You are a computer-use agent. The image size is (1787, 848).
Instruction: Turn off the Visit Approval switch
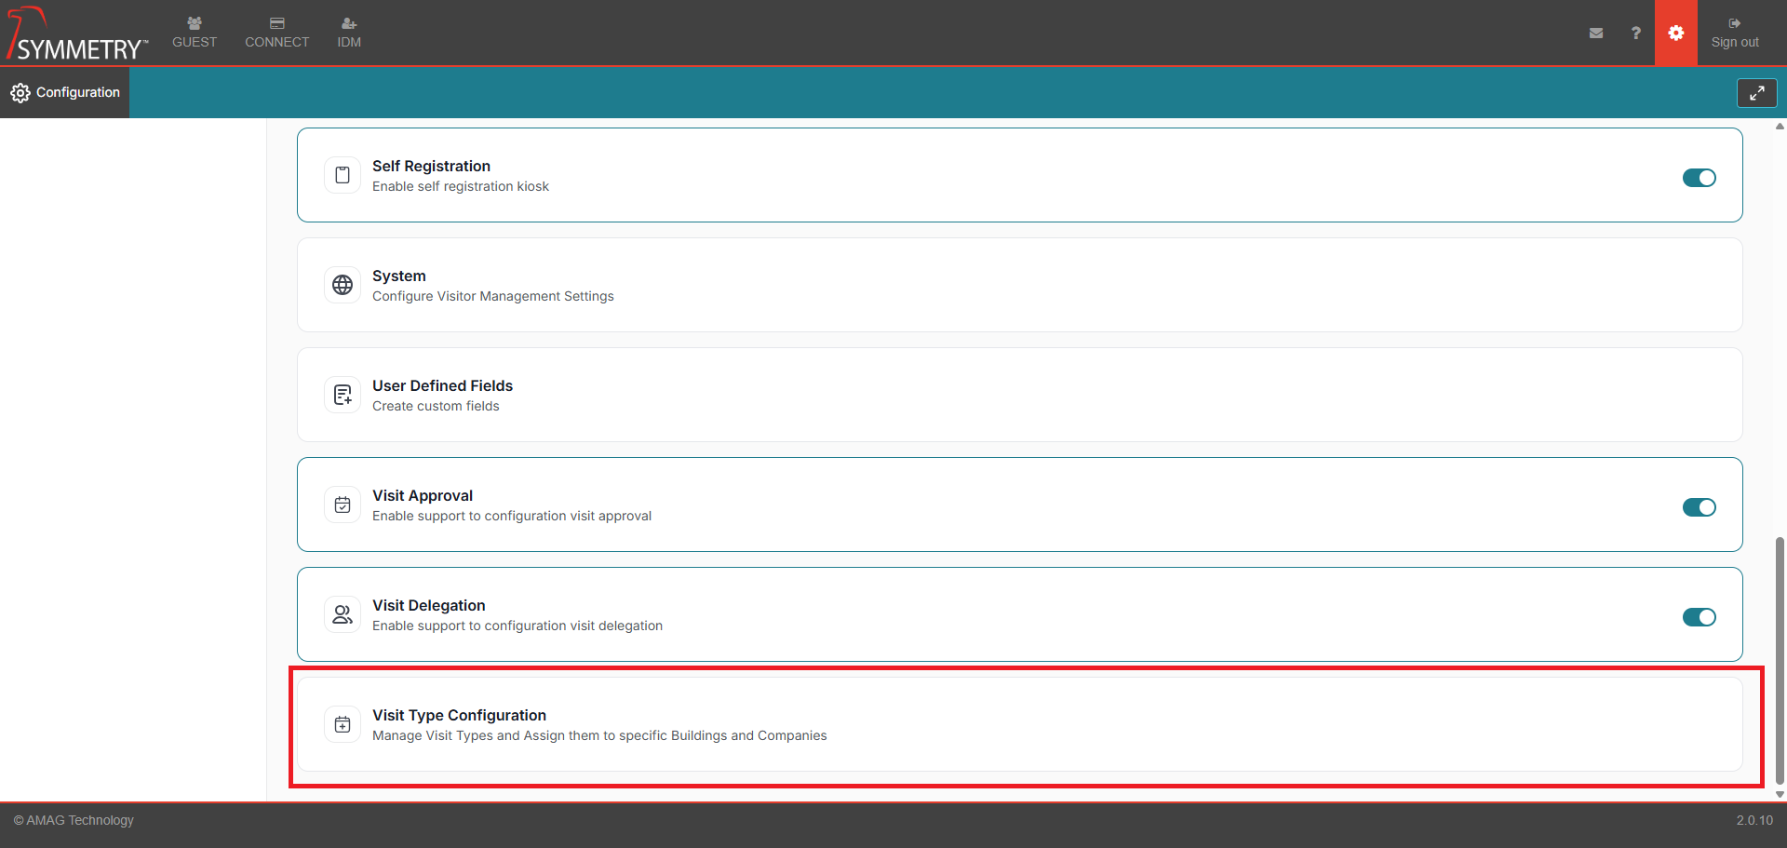coord(1699,507)
